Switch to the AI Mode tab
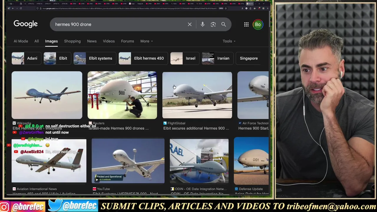The height and width of the screenshot is (212, 377). point(21,41)
